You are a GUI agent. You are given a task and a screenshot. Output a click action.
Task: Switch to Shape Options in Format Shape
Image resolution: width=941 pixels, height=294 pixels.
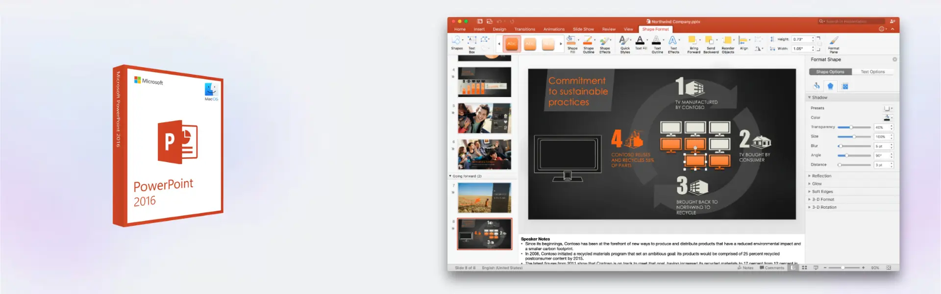coord(830,72)
